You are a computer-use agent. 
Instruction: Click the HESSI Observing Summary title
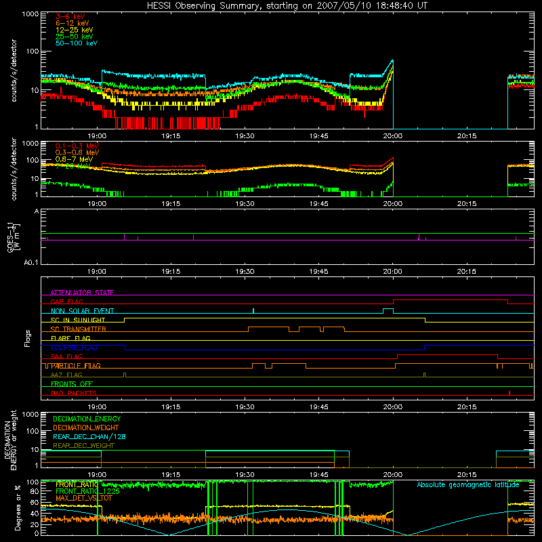pyautogui.click(x=287, y=6)
